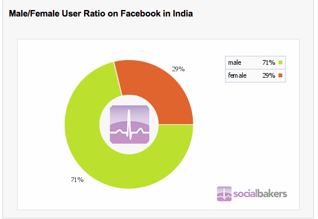318x219 pixels.
Task: Select the orange female legend swatch
Action: pos(280,75)
